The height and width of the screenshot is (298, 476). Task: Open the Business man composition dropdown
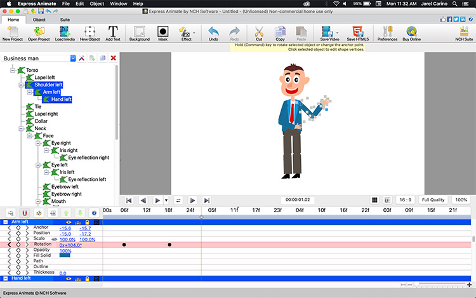pyautogui.click(x=73, y=58)
